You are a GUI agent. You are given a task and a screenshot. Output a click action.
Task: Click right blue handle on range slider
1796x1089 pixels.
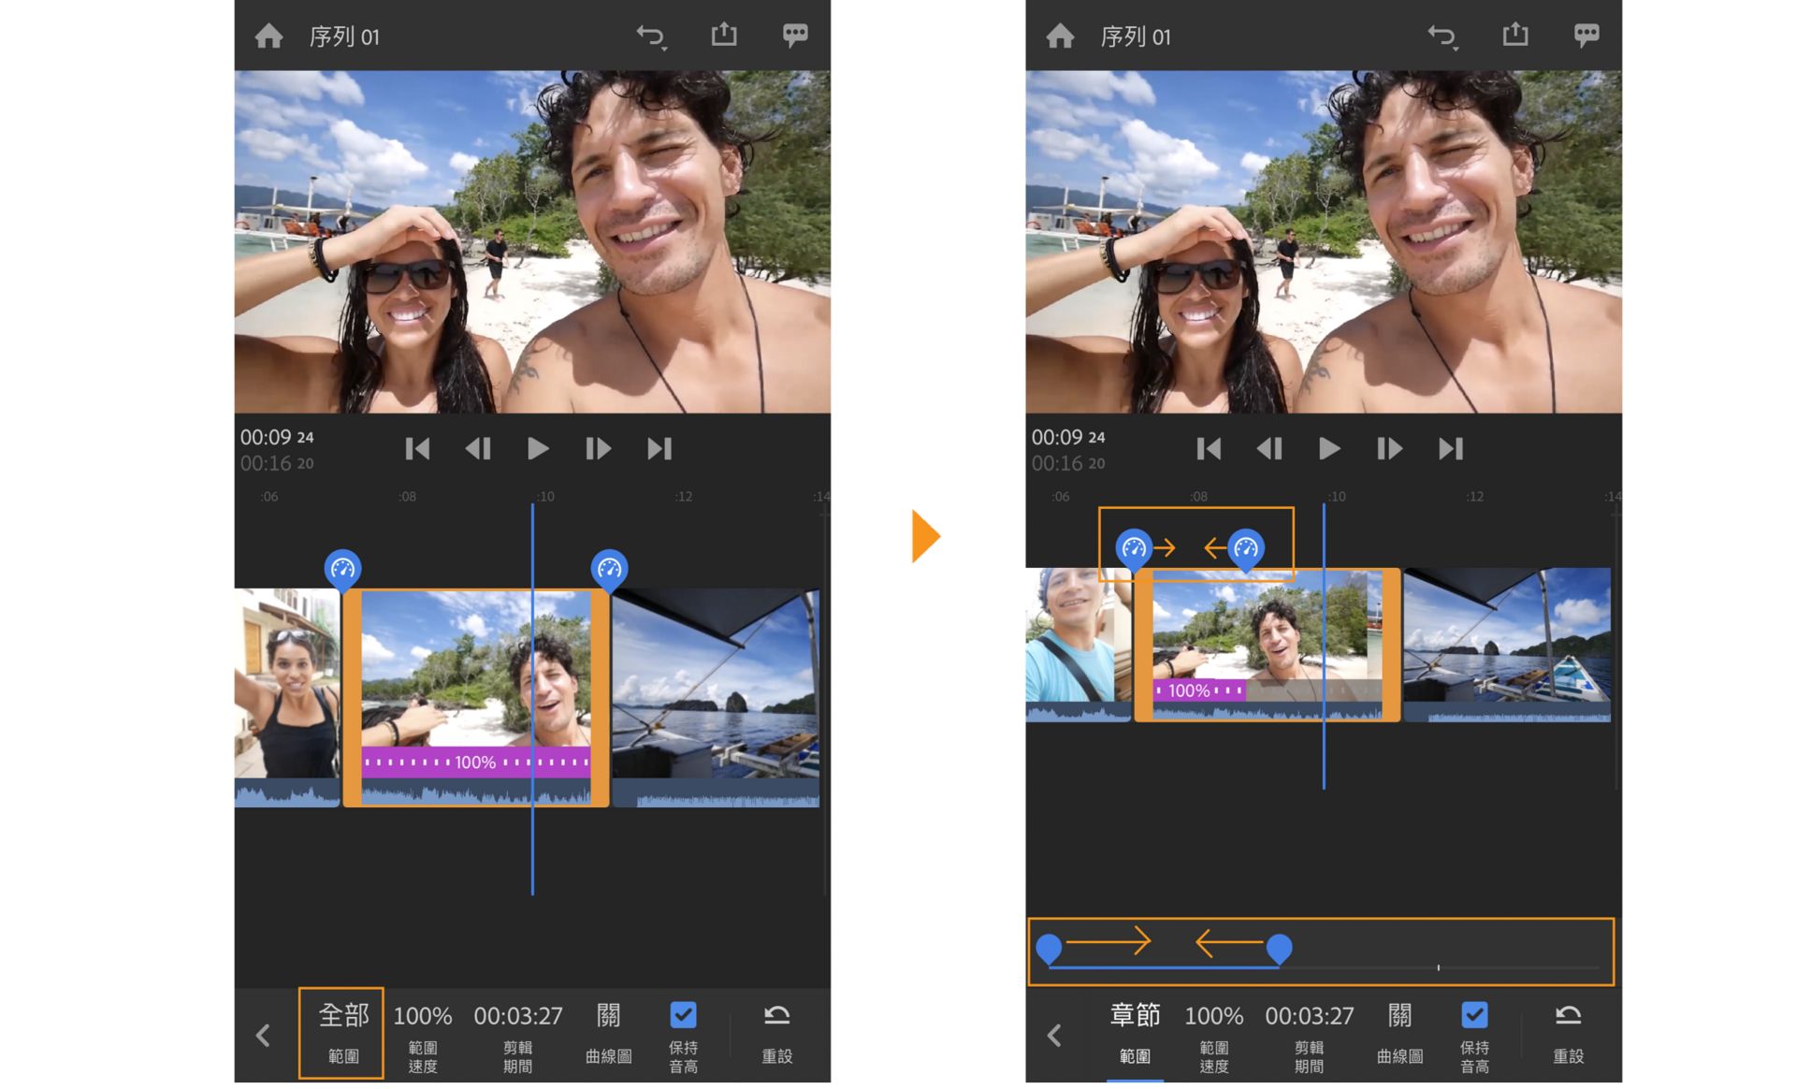pos(1279,948)
